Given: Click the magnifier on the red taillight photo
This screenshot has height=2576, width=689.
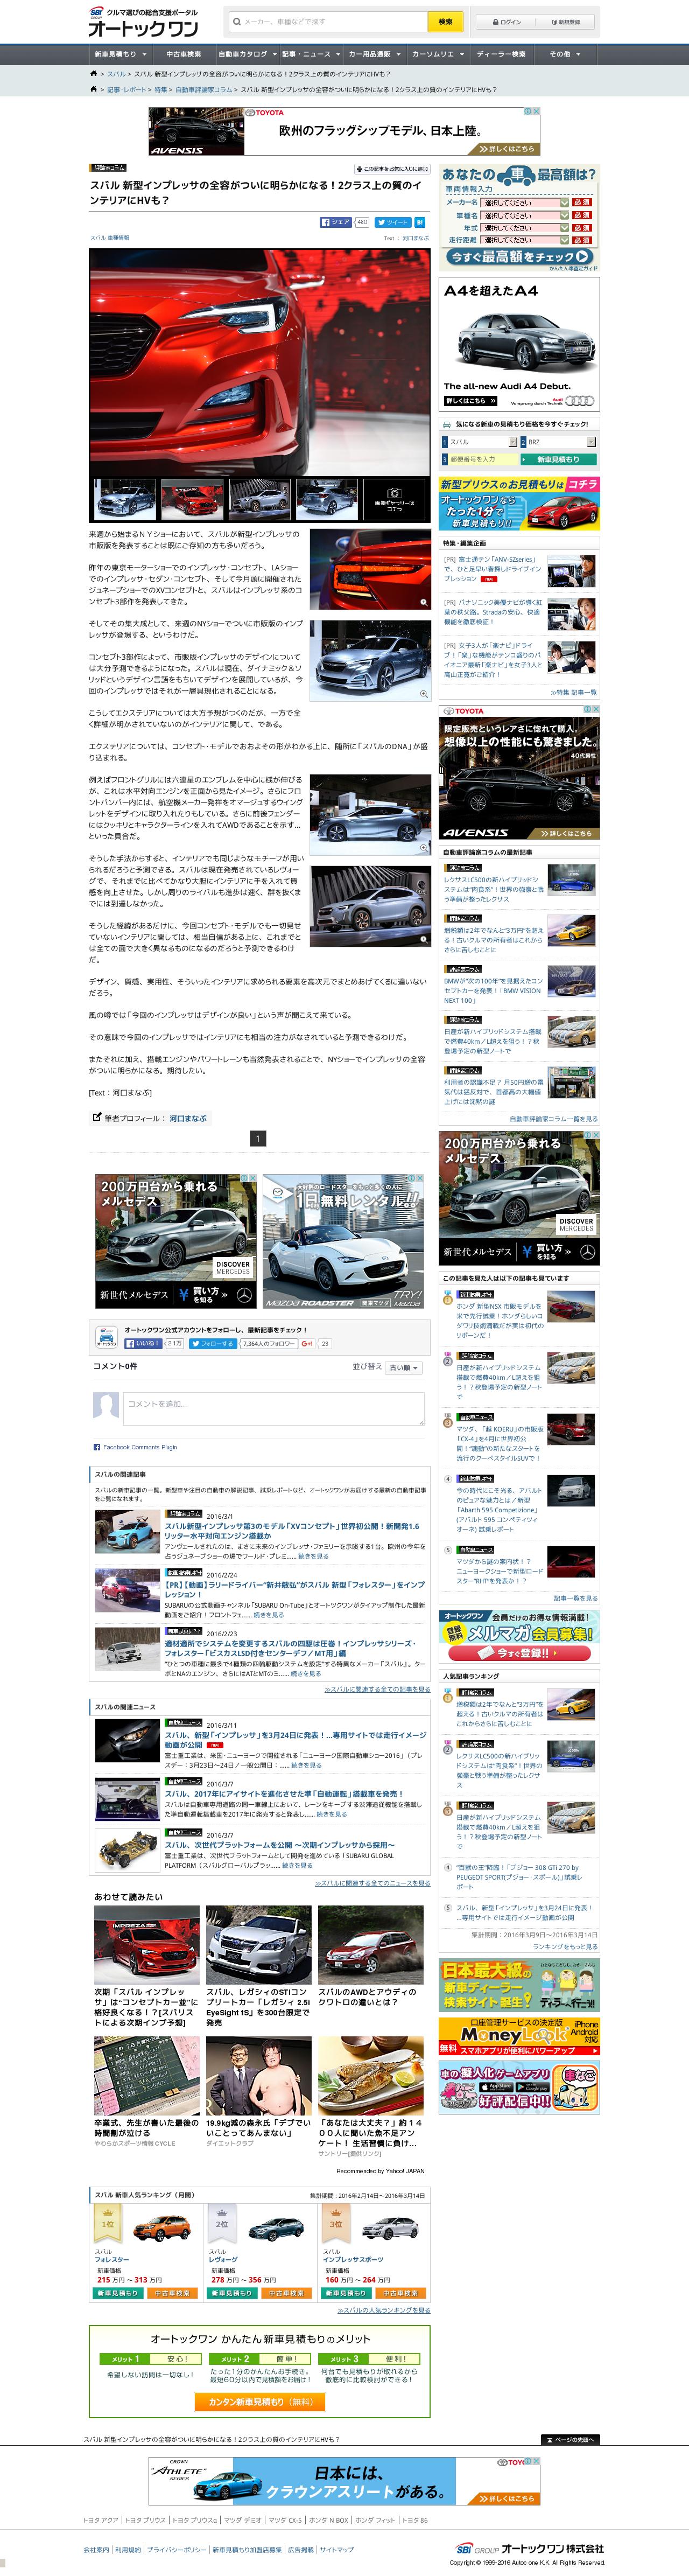Looking at the screenshot, I should click(x=424, y=603).
